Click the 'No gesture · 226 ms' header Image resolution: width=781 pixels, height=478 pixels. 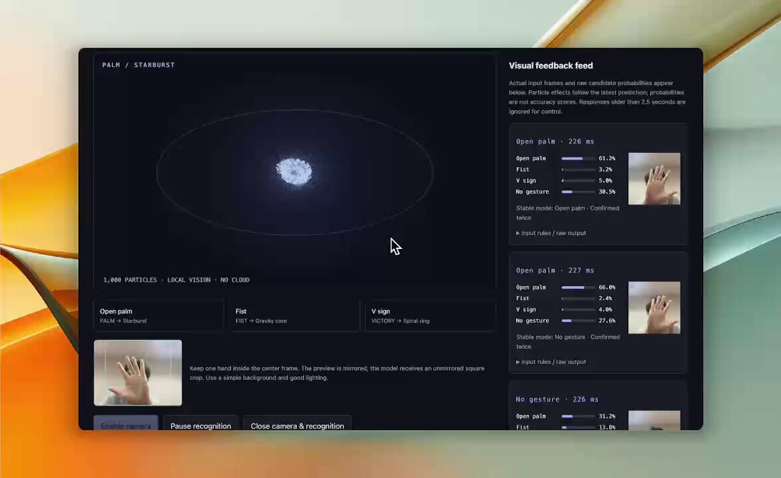click(557, 400)
